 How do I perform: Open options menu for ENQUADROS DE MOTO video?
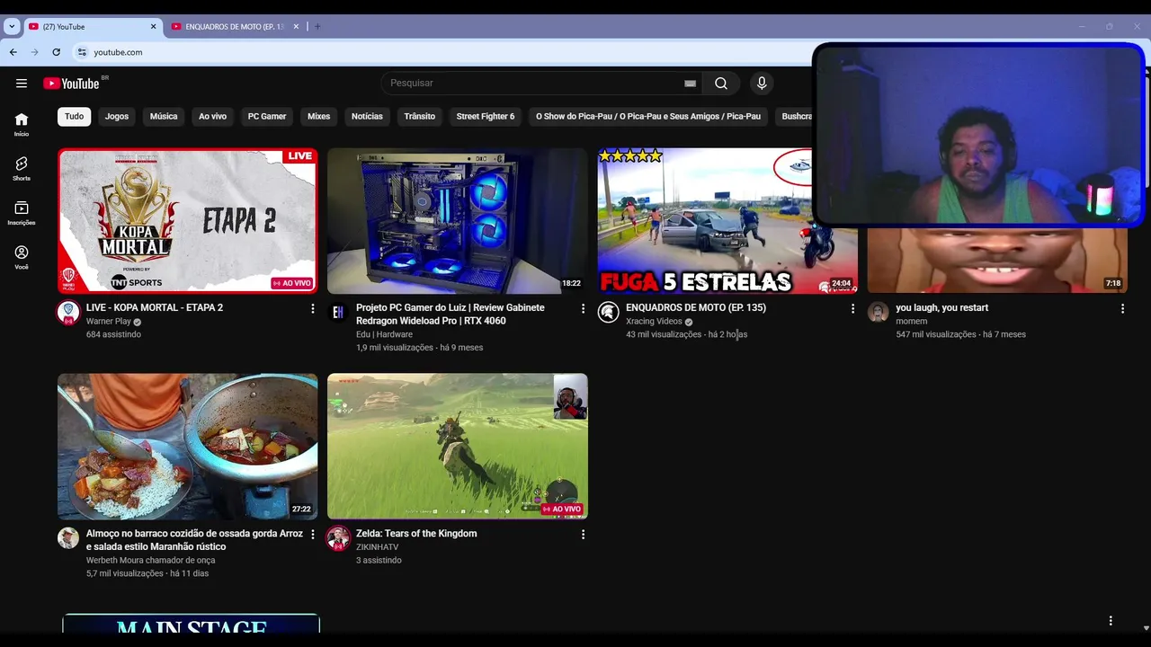[x=852, y=308]
